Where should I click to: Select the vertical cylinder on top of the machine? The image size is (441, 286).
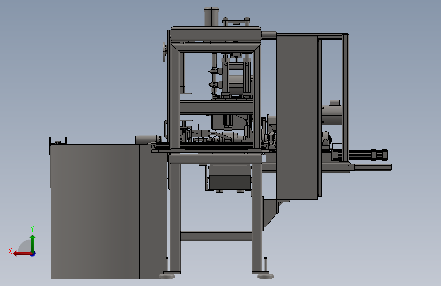tap(212, 17)
